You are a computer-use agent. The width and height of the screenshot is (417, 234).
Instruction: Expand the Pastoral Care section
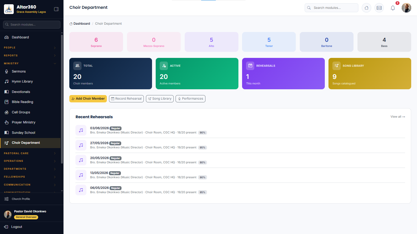click(30, 153)
